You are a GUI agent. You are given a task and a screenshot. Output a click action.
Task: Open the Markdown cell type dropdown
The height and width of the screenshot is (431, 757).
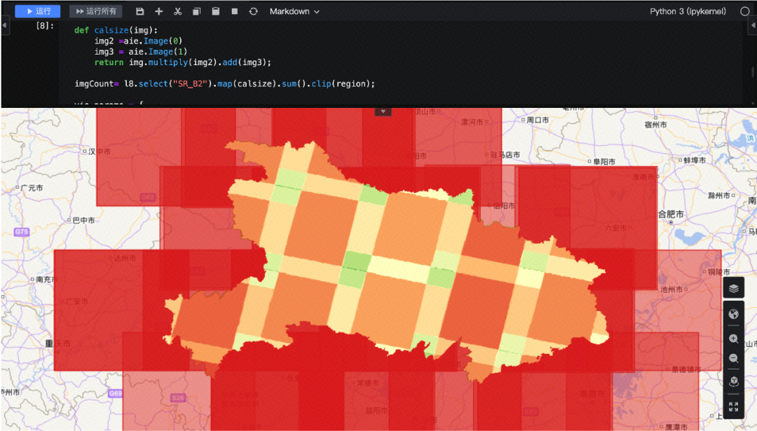point(293,11)
